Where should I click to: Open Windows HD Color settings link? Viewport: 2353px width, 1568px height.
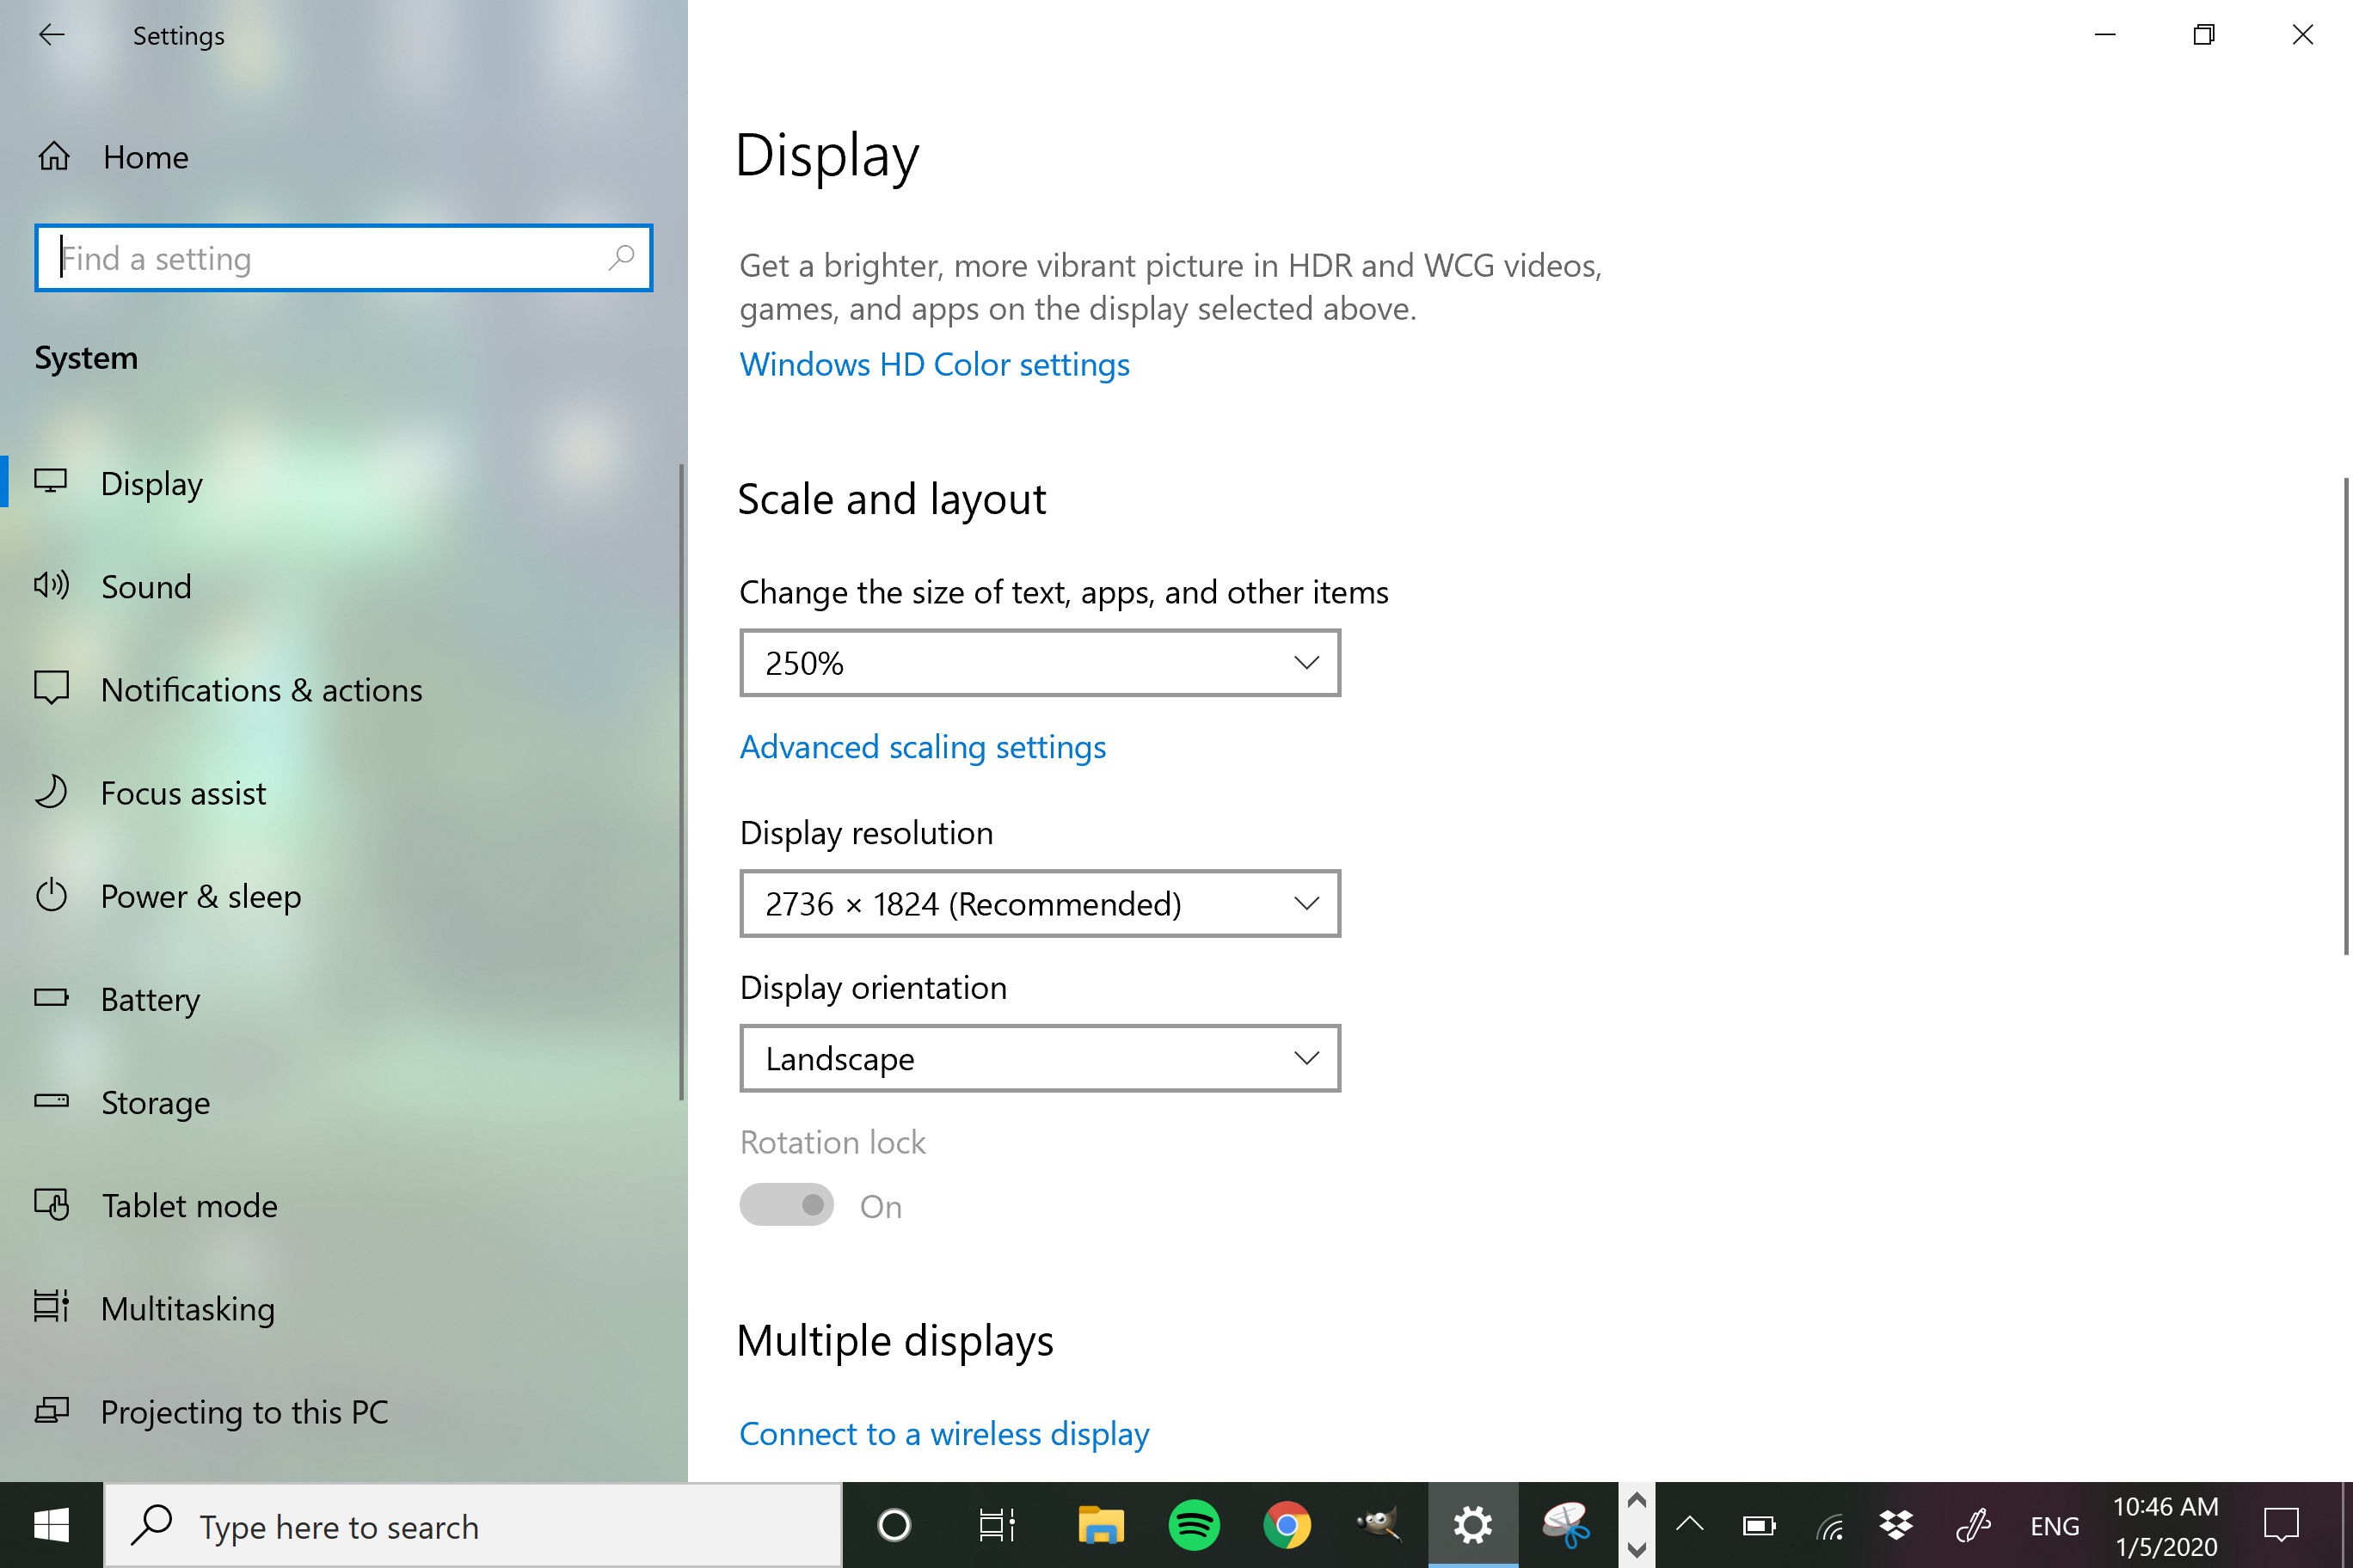point(934,364)
